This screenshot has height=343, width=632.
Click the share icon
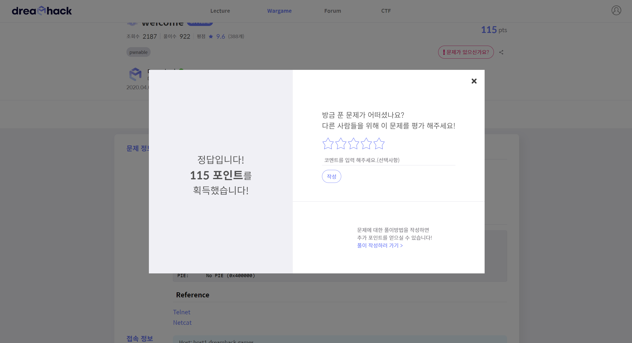point(501,52)
